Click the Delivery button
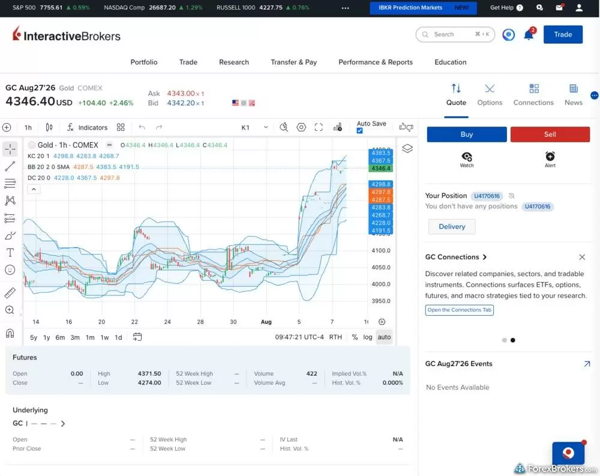Image resolution: width=600 pixels, height=476 pixels. 452,227
